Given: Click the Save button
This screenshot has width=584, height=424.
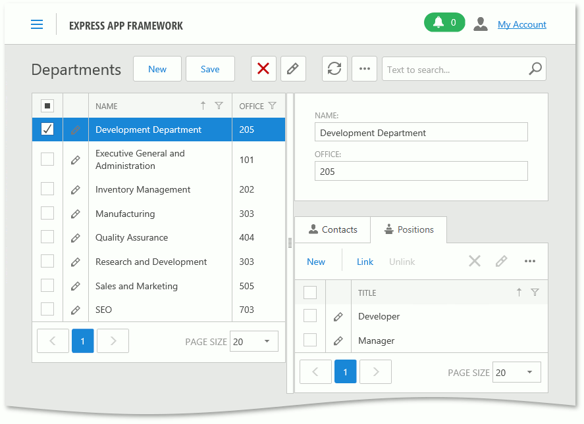Looking at the screenshot, I should pyautogui.click(x=210, y=69).
